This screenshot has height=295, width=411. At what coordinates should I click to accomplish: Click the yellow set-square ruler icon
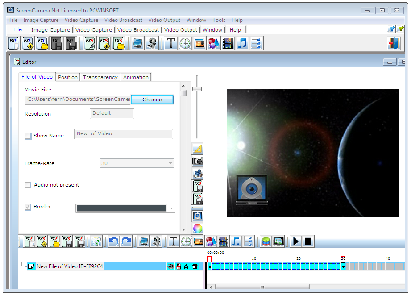[198, 149]
